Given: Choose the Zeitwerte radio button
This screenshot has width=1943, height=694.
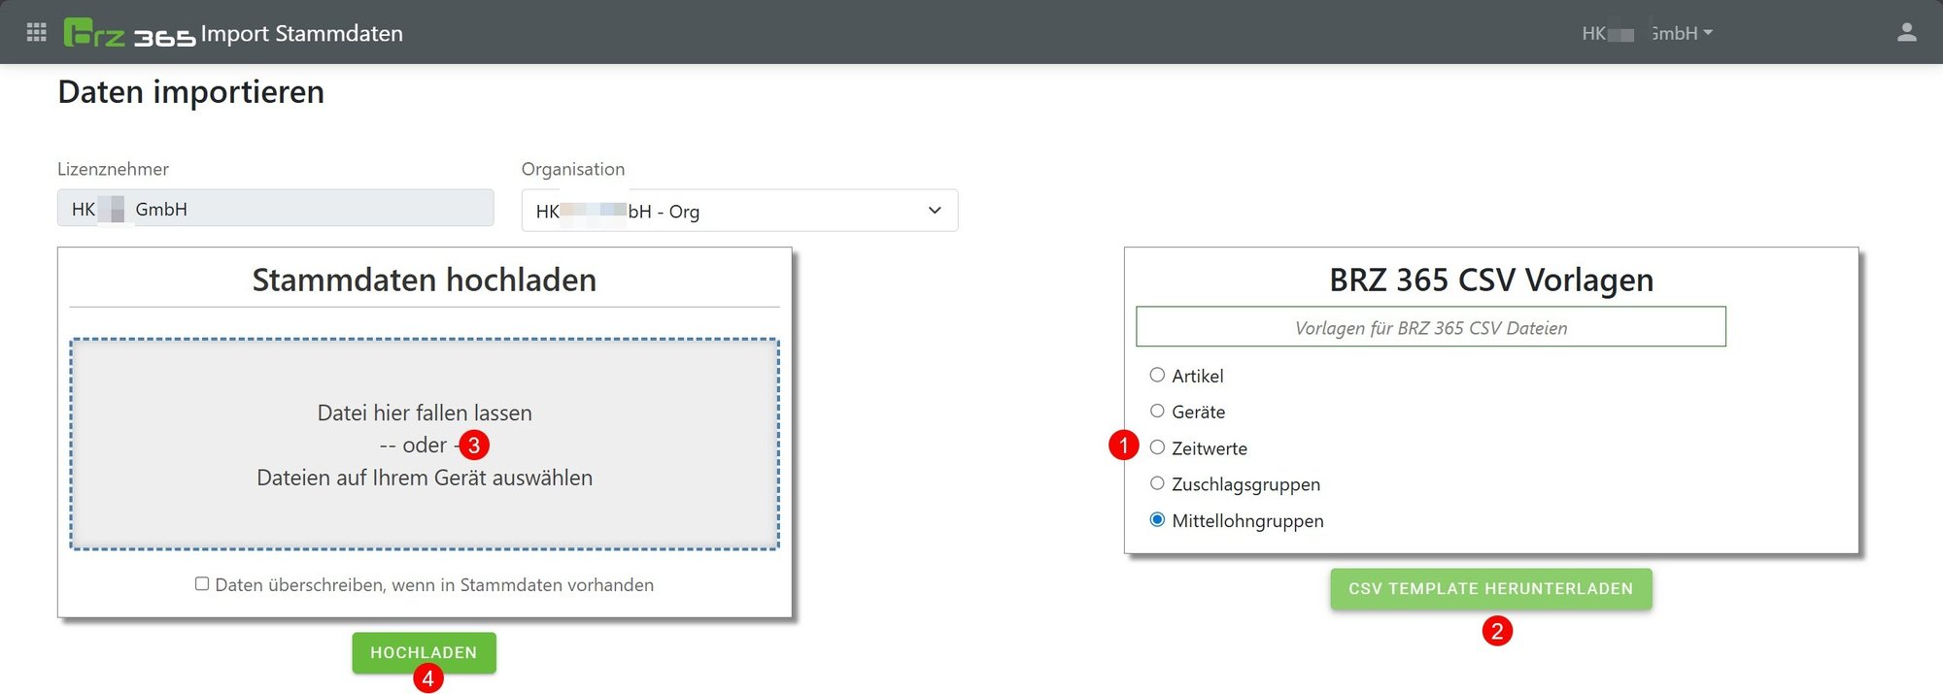Looking at the screenshot, I should click(1157, 447).
